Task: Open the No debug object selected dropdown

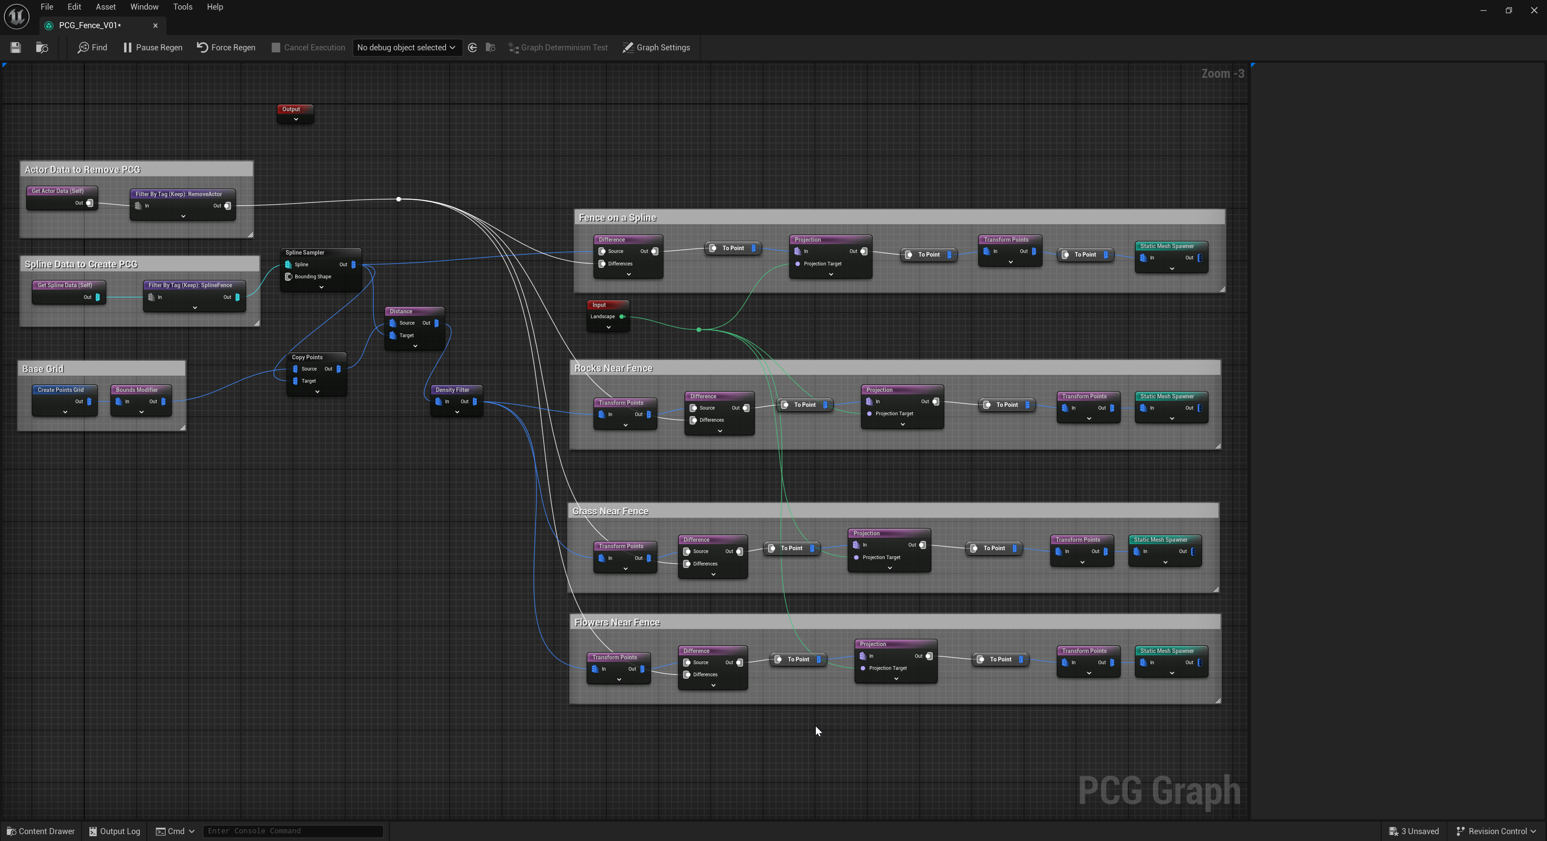Action: (407, 48)
